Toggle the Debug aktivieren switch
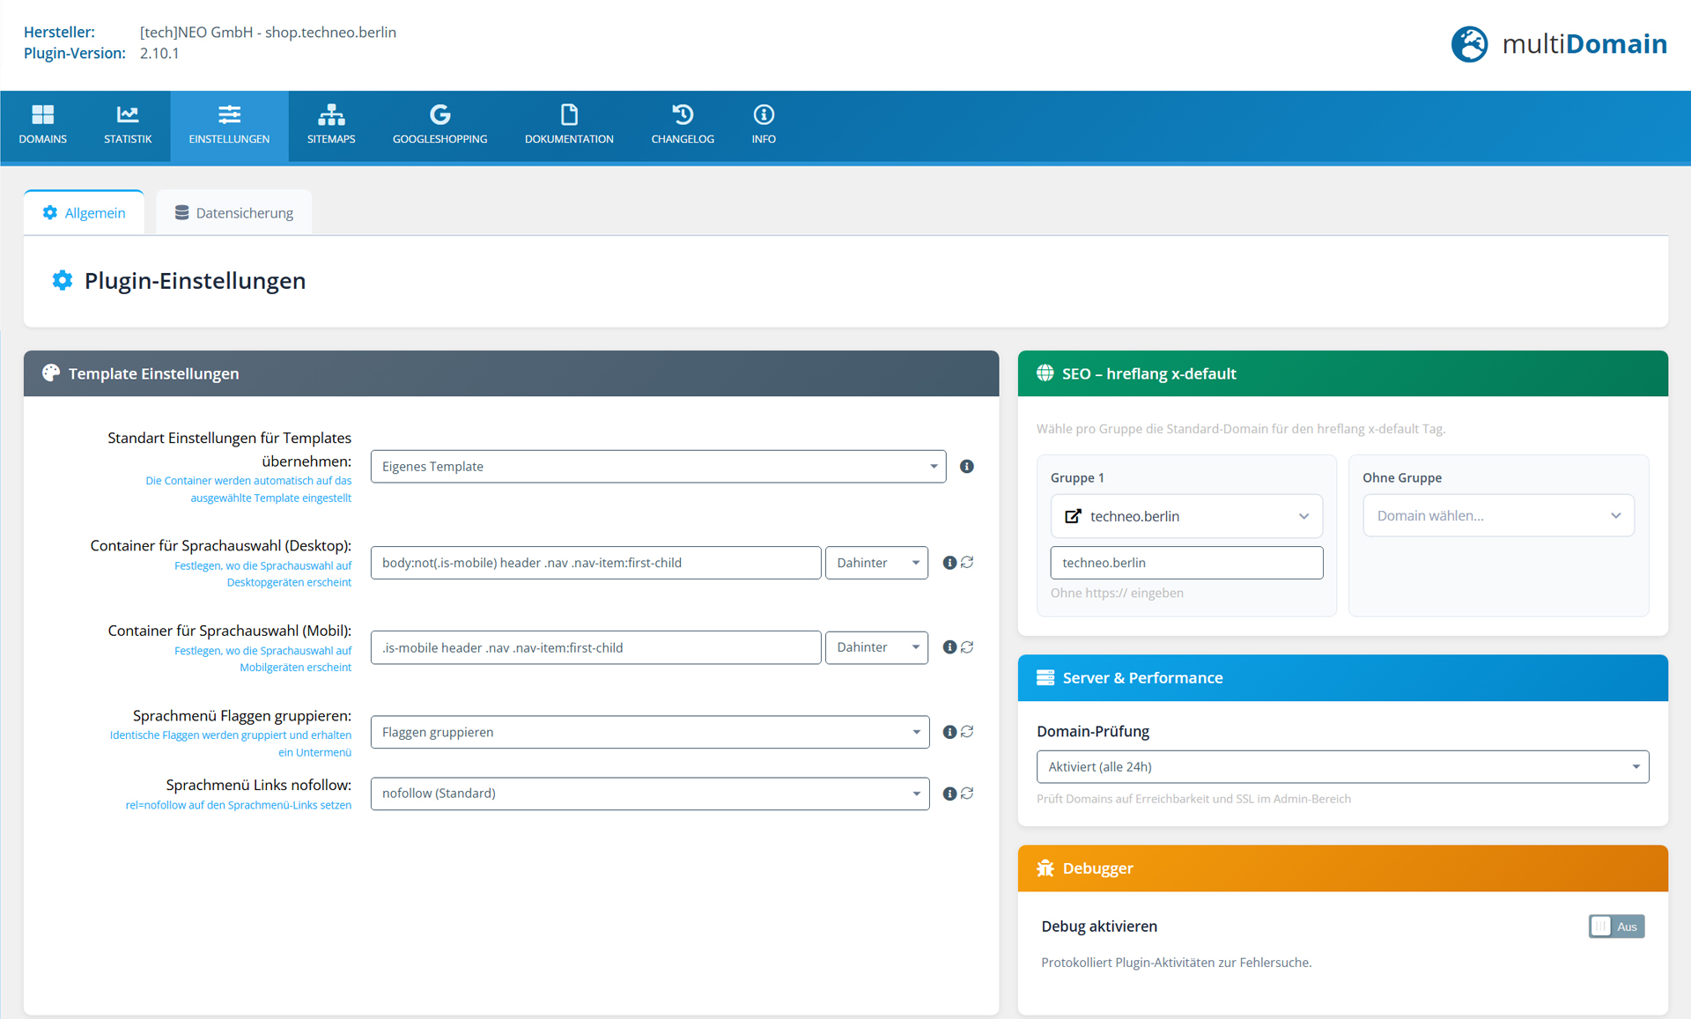The height and width of the screenshot is (1019, 1691). coord(1615,927)
